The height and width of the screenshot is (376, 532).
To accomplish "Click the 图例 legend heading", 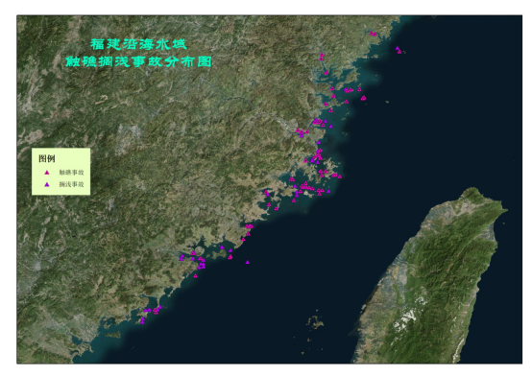I will click(47, 158).
